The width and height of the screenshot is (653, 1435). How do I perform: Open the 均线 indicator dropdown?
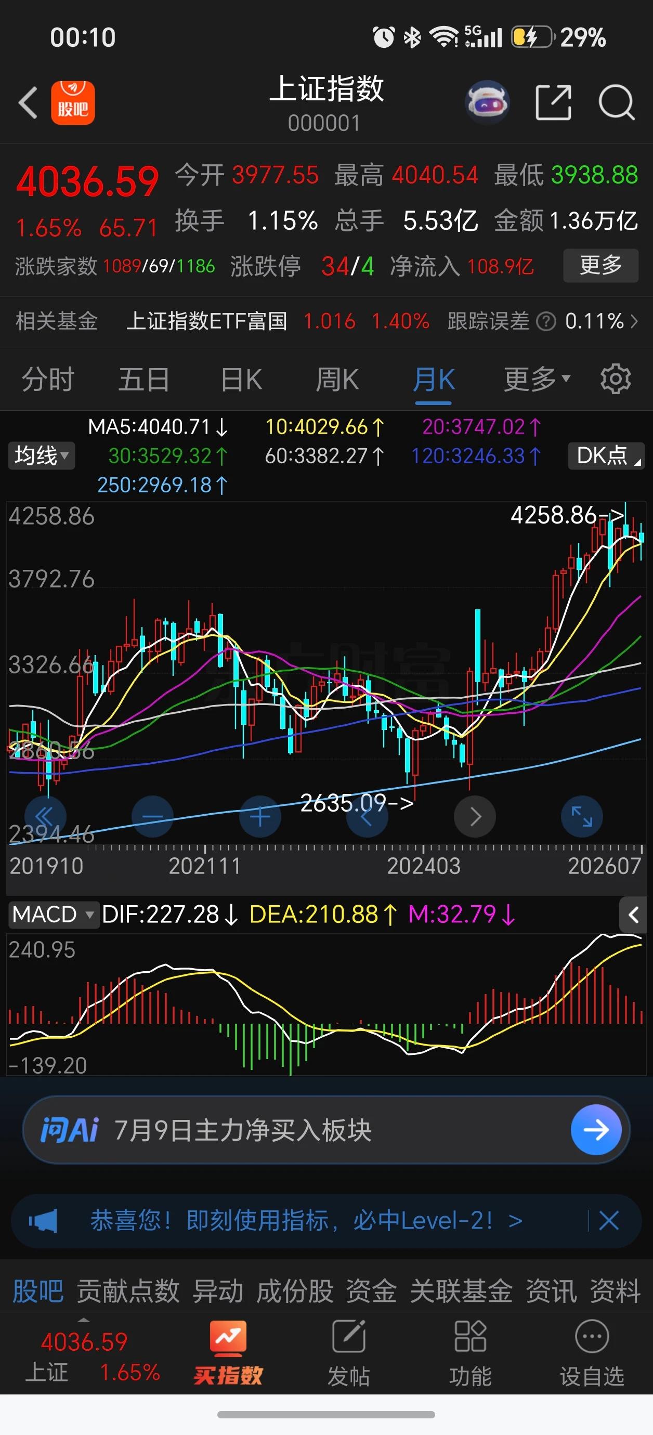click(x=41, y=455)
